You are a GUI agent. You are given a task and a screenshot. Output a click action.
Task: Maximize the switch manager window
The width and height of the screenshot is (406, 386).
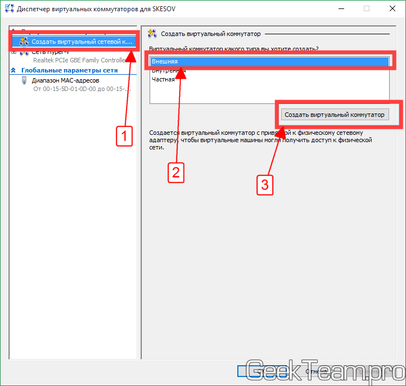[367, 9]
